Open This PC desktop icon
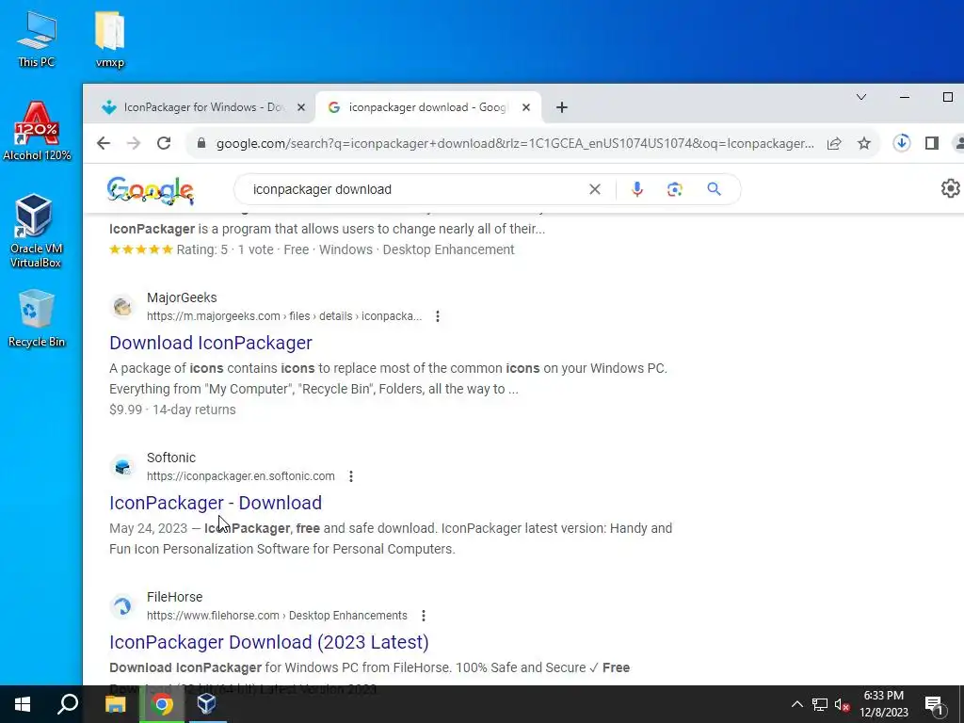Image resolution: width=964 pixels, height=723 pixels. tap(37, 38)
